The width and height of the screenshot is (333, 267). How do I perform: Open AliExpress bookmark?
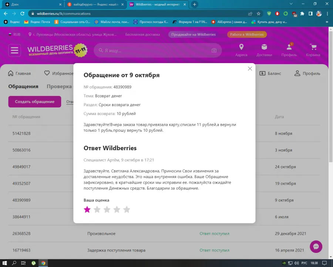pos(229,22)
